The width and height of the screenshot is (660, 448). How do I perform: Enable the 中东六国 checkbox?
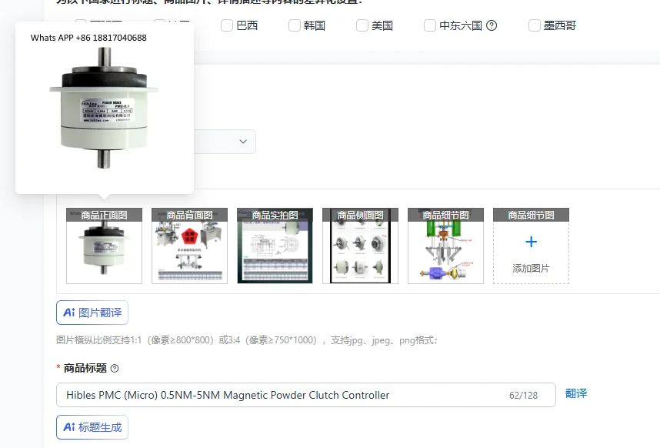(x=428, y=25)
